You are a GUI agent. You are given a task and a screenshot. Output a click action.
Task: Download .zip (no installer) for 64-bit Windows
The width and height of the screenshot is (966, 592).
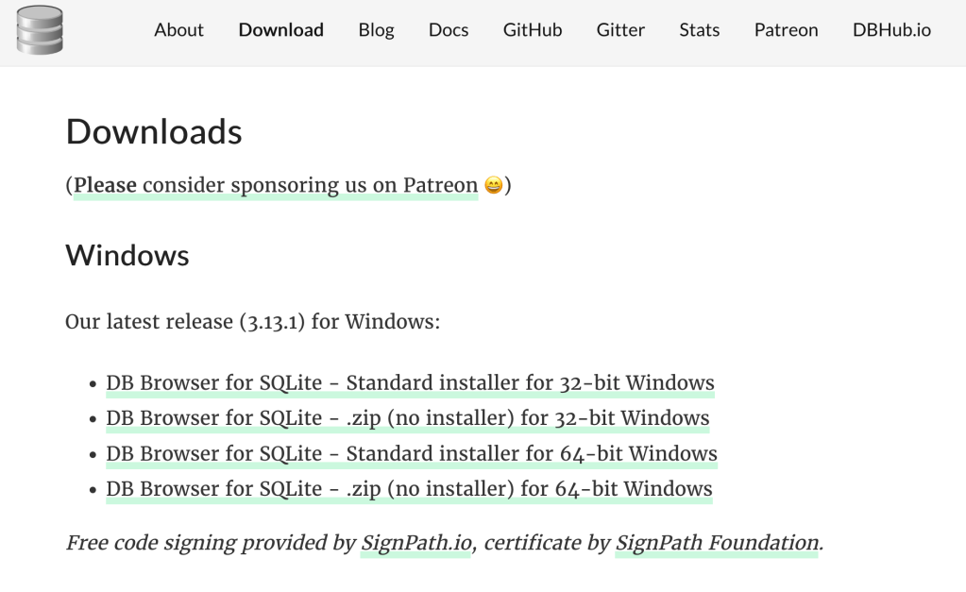pos(409,489)
